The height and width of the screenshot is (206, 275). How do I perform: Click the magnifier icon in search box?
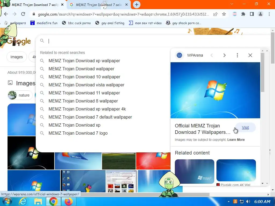pos(42,41)
